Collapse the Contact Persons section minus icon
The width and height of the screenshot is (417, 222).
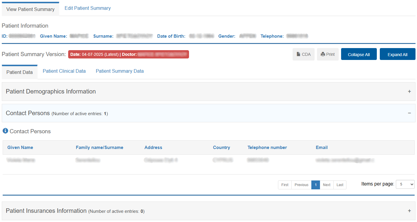pos(409,113)
